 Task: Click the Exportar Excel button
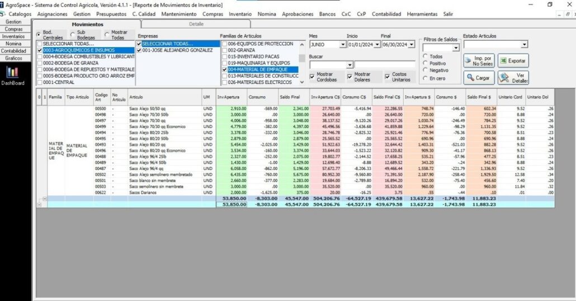(x=513, y=60)
